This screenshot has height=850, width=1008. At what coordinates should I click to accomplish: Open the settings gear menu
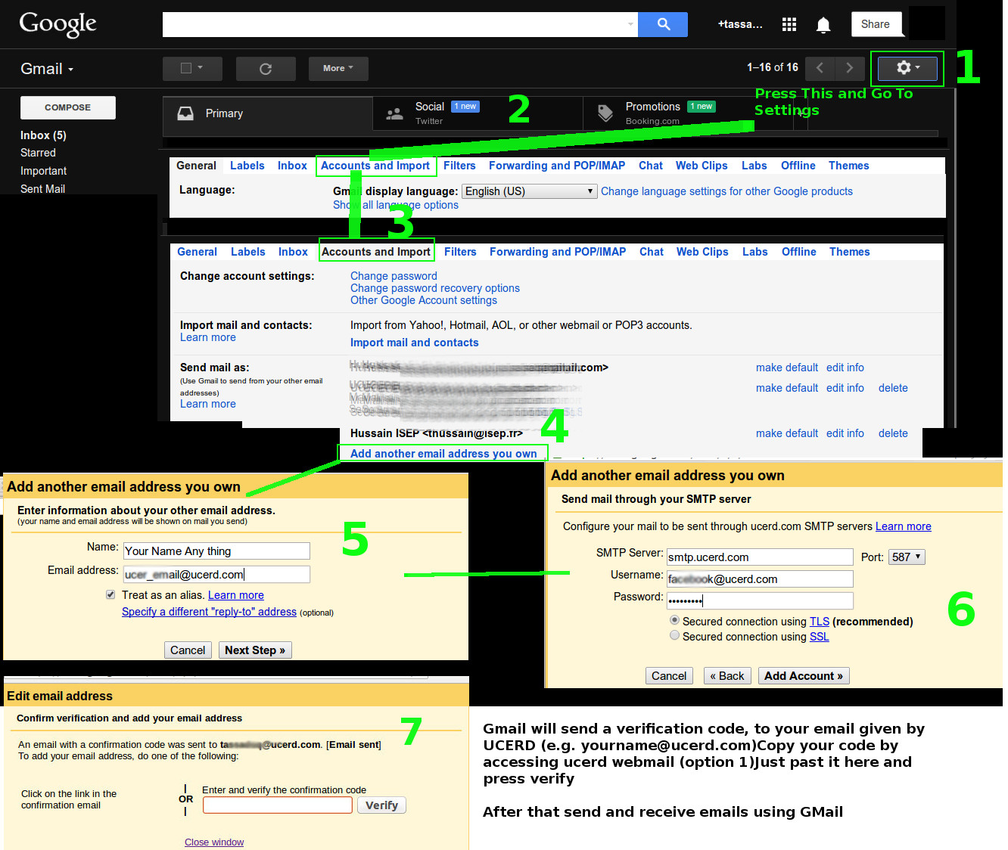[x=907, y=68]
